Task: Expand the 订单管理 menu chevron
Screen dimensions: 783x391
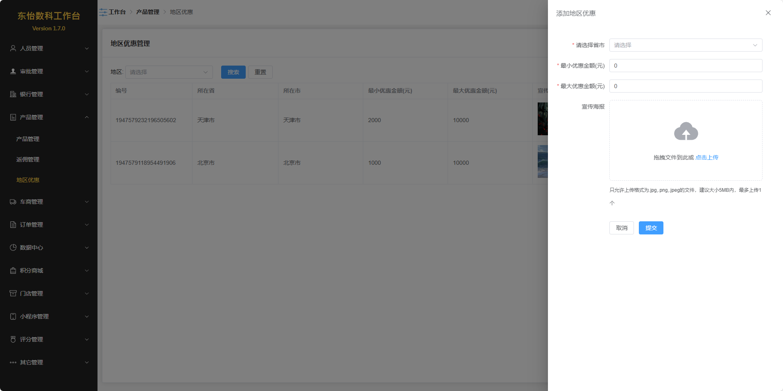Action: (x=87, y=225)
